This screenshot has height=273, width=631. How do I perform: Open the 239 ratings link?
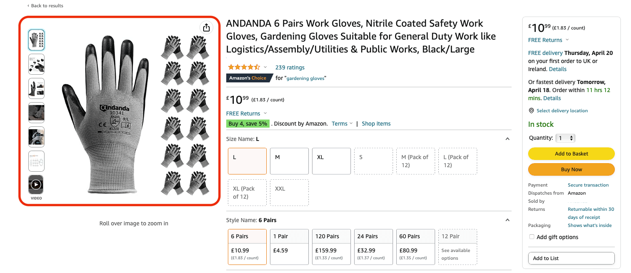tap(290, 67)
